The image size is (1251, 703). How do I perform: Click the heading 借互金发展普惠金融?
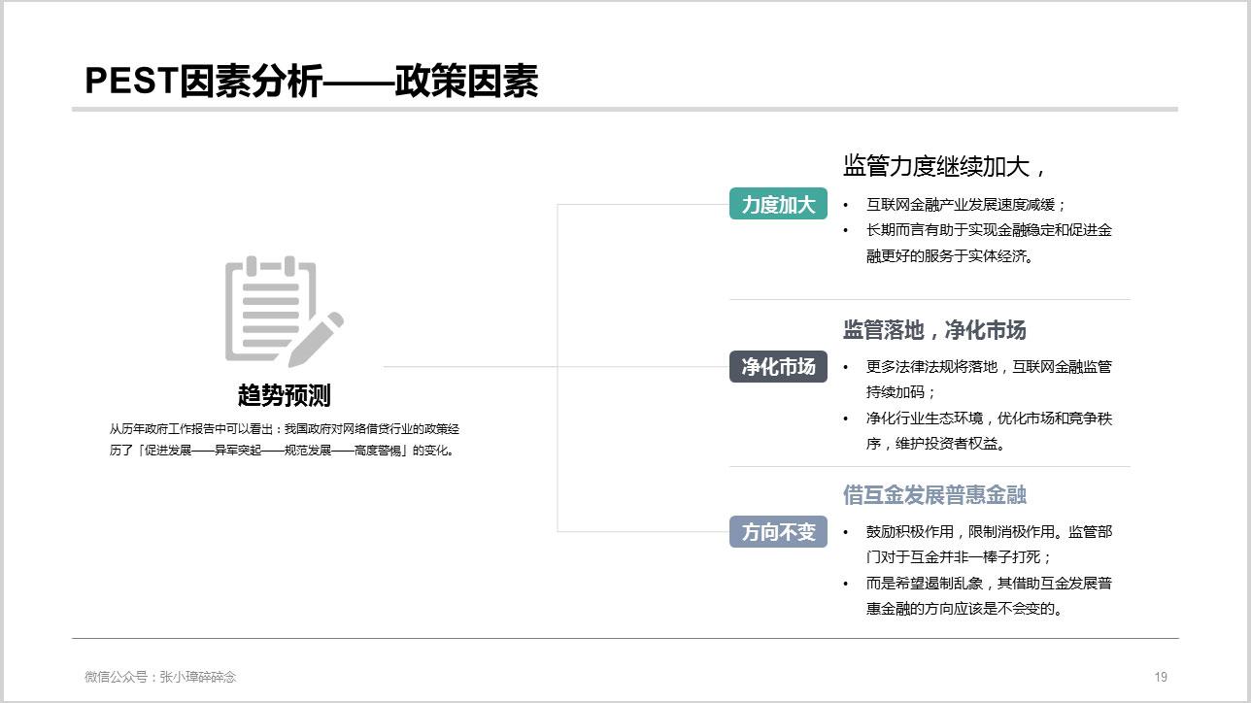coord(934,495)
